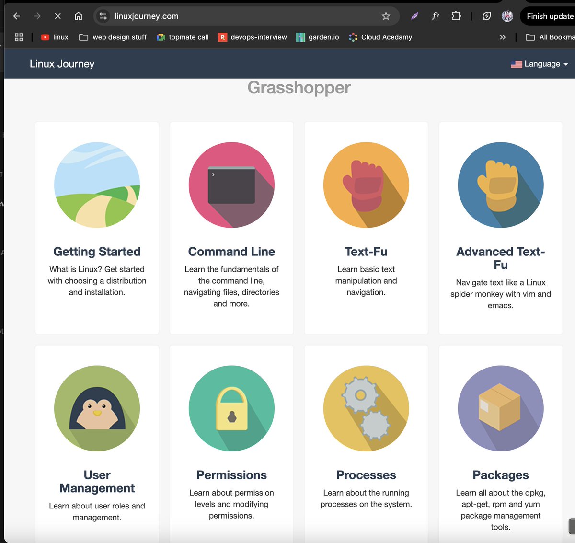This screenshot has width=575, height=543.
Task: Click the browser back arrow
Action: coord(17,16)
